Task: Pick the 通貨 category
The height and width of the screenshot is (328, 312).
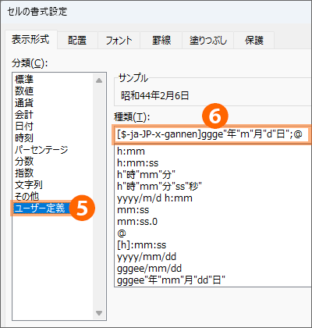Action: click(x=24, y=102)
